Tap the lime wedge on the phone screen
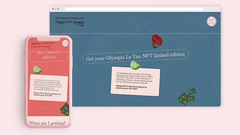Image resolution: width=240 pixels, height=135 pixels. click(37, 69)
